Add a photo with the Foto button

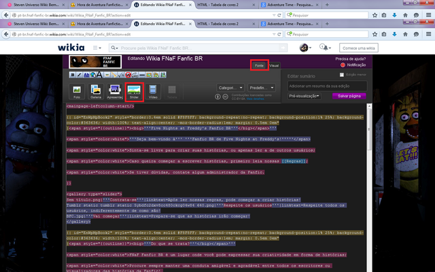[77, 92]
